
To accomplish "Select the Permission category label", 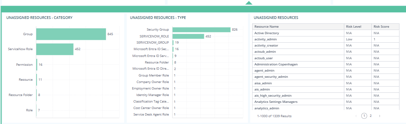I will click(24, 64).
